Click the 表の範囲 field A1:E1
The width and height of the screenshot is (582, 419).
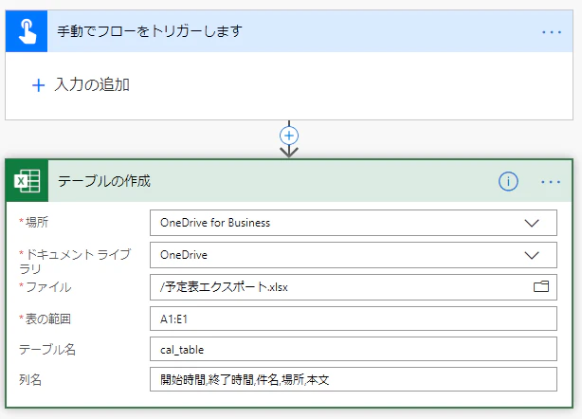coord(354,319)
